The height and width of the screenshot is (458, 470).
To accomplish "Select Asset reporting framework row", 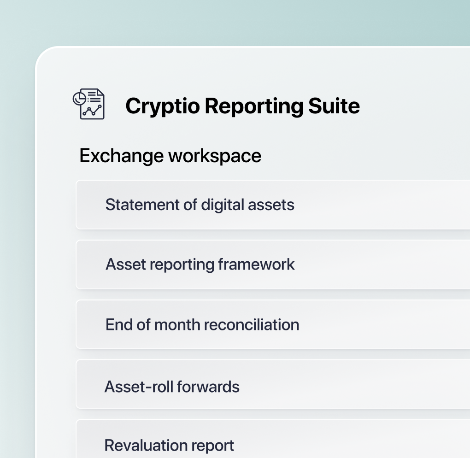I will coord(273,264).
